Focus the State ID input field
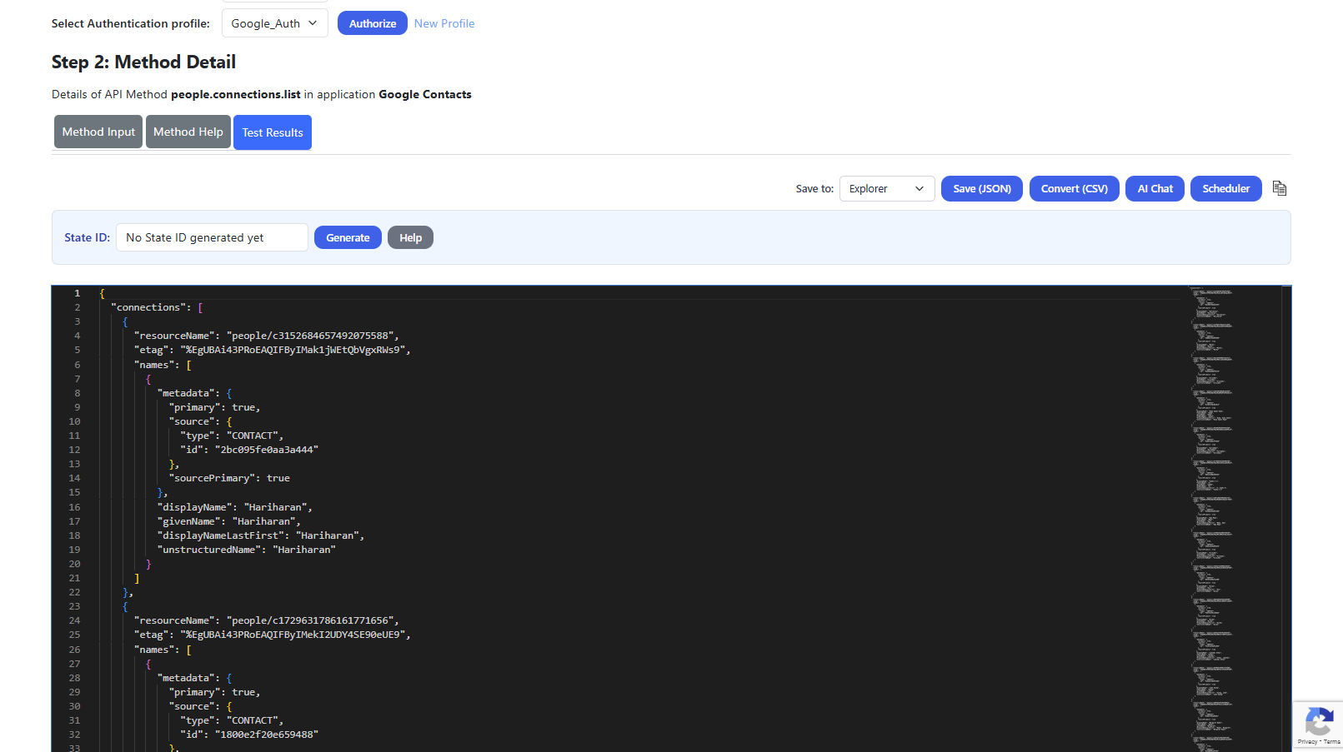Viewport: 1343px width, 752px height. (212, 237)
